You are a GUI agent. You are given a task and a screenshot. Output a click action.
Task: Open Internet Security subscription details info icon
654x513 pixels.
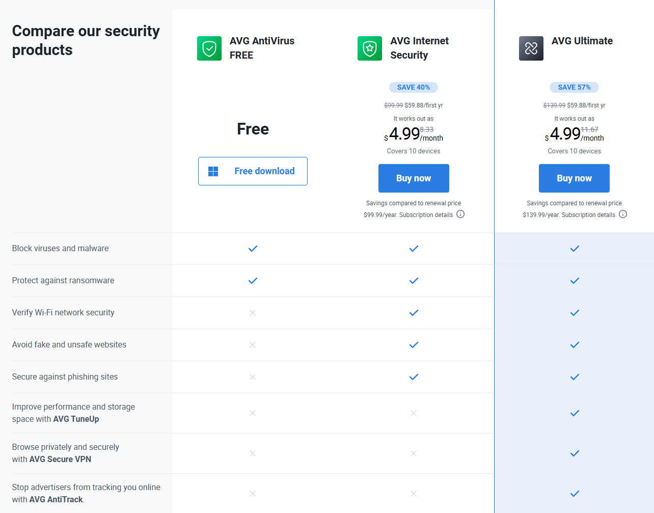point(460,214)
